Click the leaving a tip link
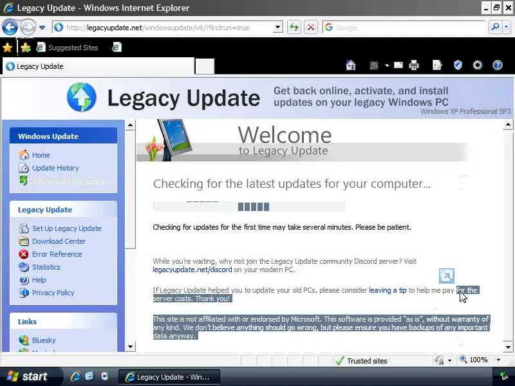 click(x=388, y=290)
